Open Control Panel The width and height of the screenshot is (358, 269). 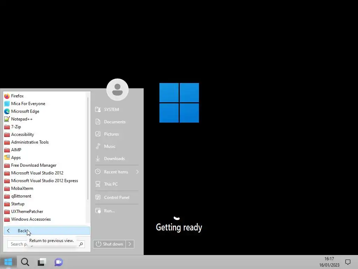[117, 198]
